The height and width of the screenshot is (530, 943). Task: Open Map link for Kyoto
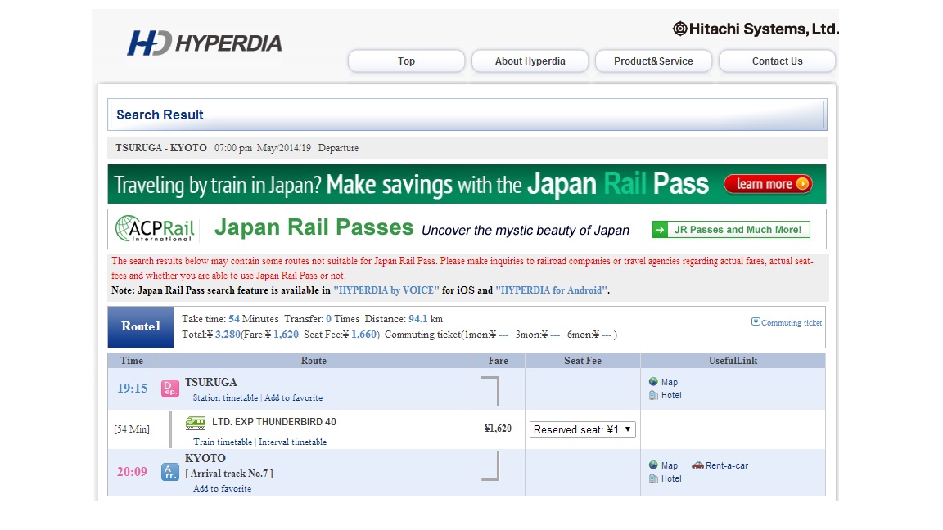[x=670, y=465]
